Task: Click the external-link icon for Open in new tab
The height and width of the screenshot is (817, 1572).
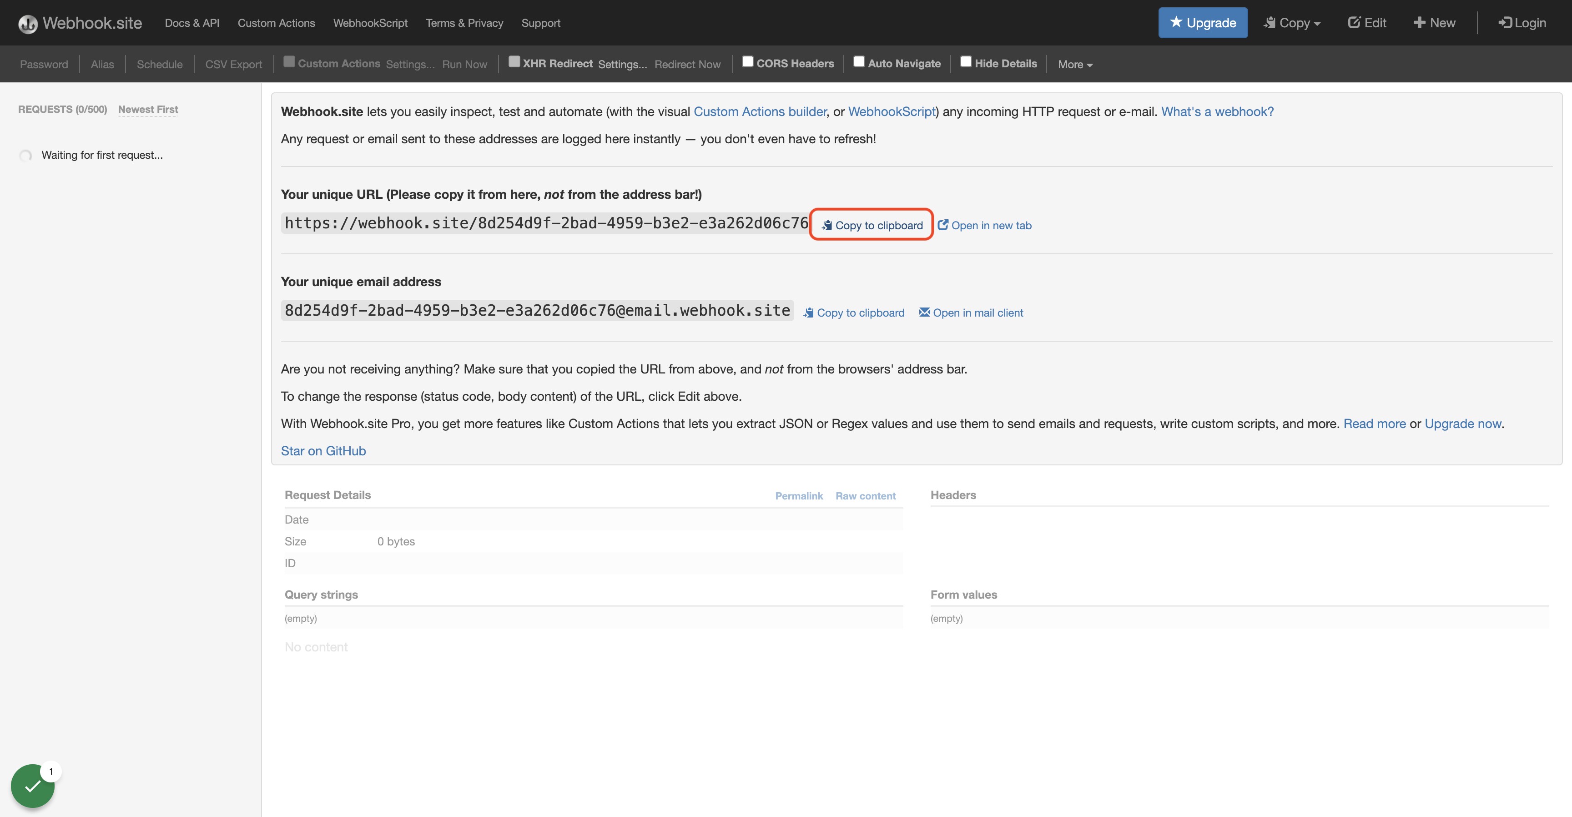Action: (x=943, y=225)
